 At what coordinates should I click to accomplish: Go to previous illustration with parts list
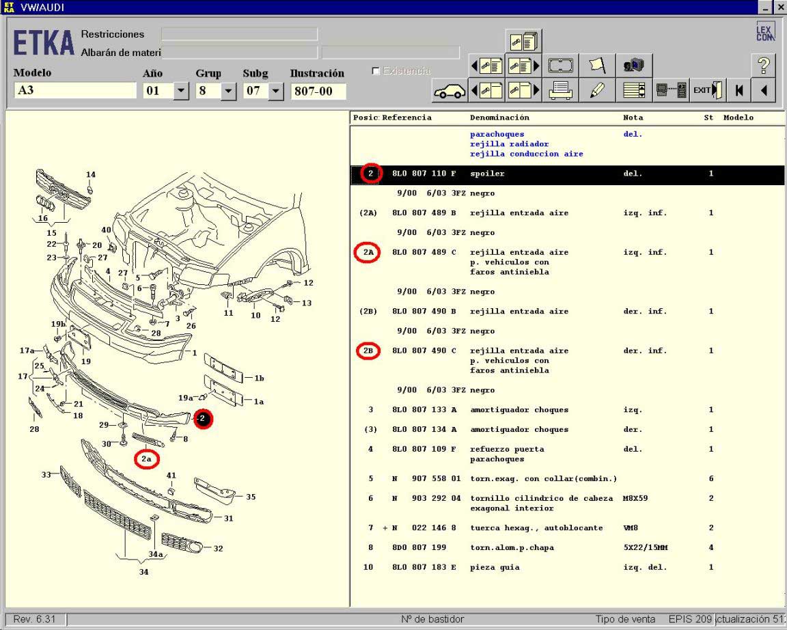tap(486, 66)
